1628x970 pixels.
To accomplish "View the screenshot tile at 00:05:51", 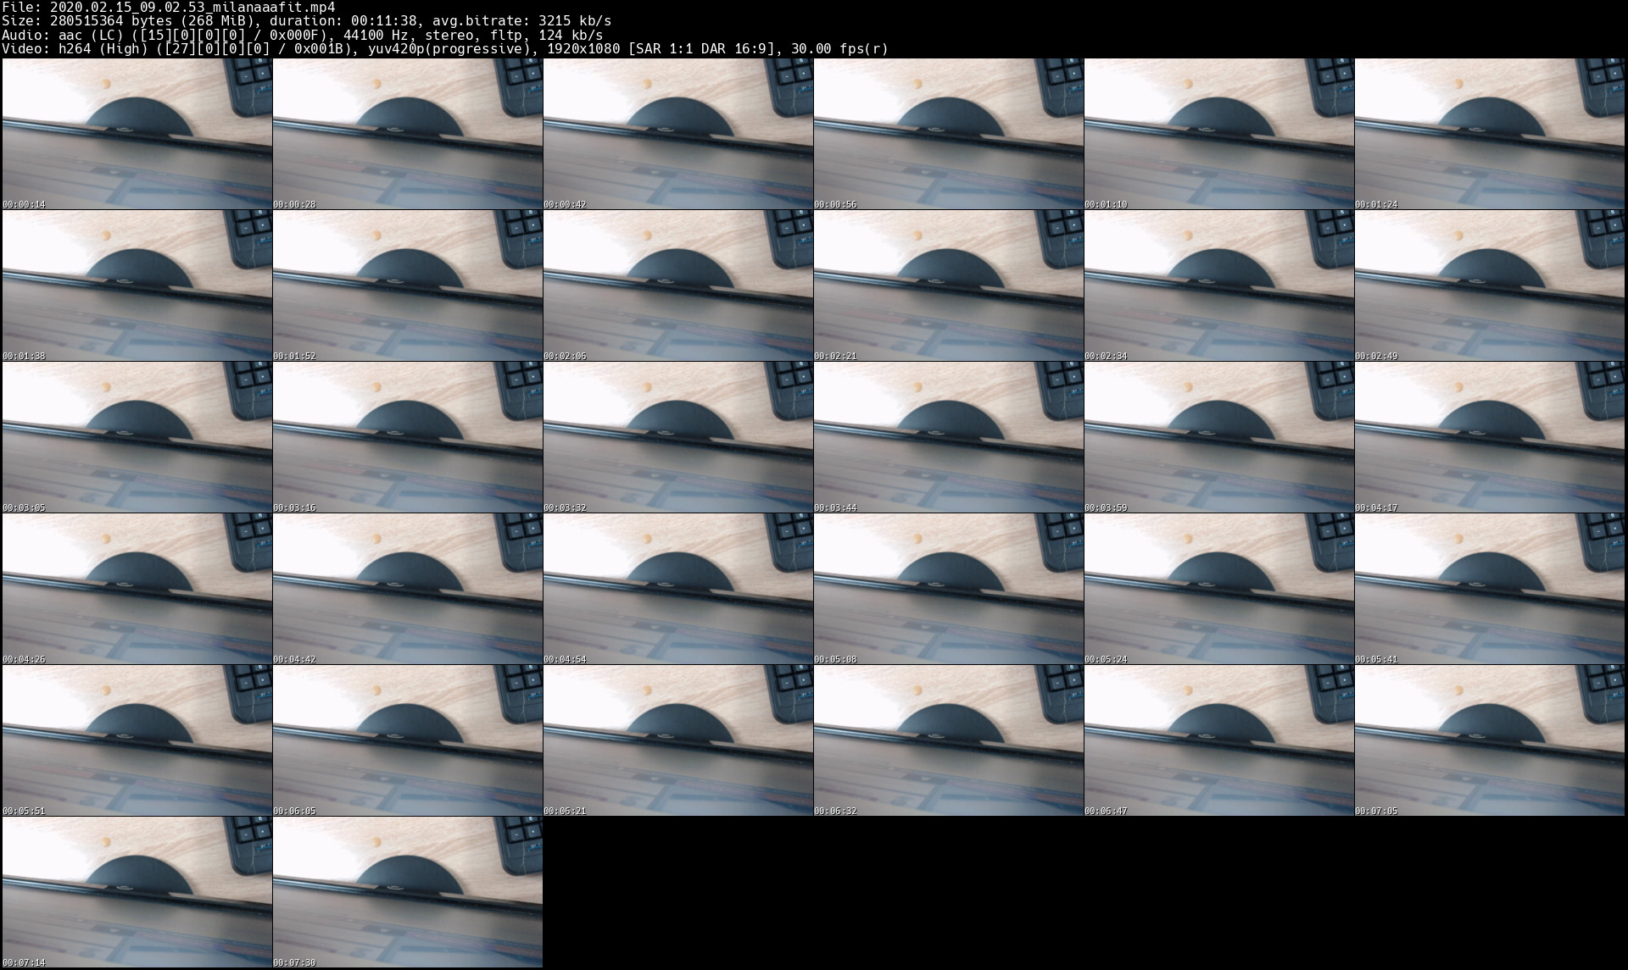I will coord(137,740).
